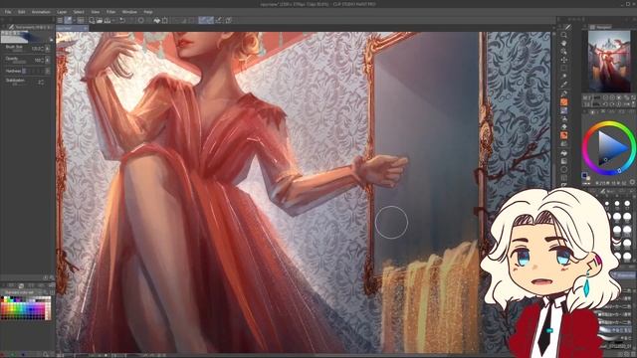The image size is (637, 358).
Task: Click the main drawing color swatch below wheel
Action: (584, 175)
